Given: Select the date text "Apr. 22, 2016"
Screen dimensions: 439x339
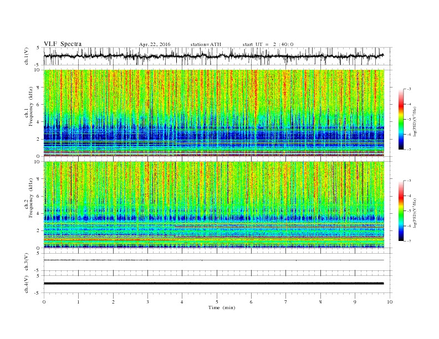Looking at the screenshot, I should [155, 44].
